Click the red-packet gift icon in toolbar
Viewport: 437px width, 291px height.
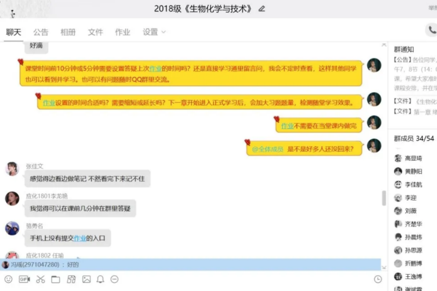coord(71,279)
